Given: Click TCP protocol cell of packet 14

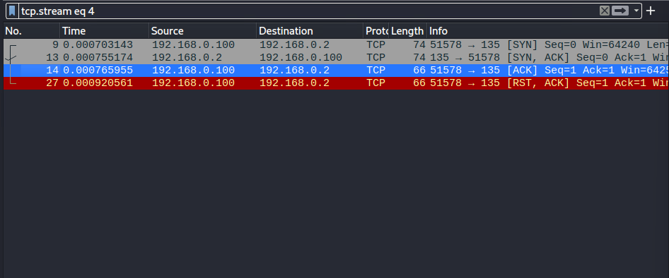Looking at the screenshot, I should click(x=376, y=71).
